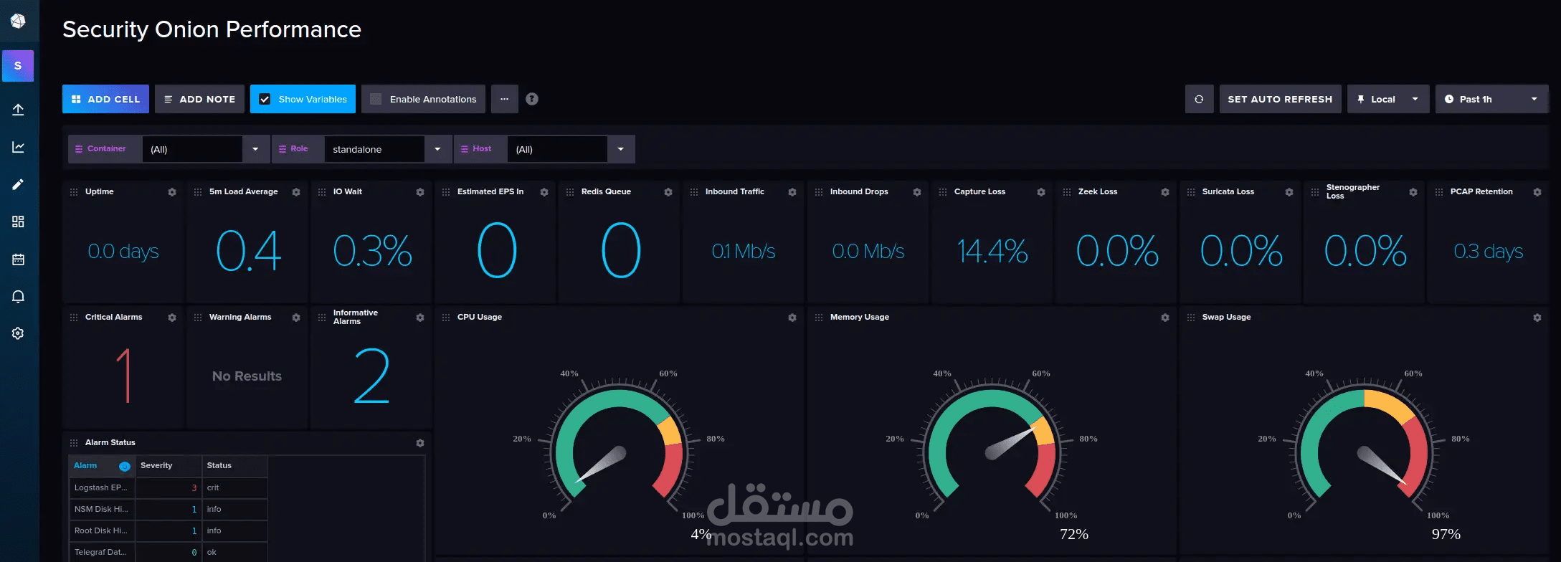Open gear settings on Memory Usage cell
Viewport: 1561px width, 562px height.
tap(1165, 318)
